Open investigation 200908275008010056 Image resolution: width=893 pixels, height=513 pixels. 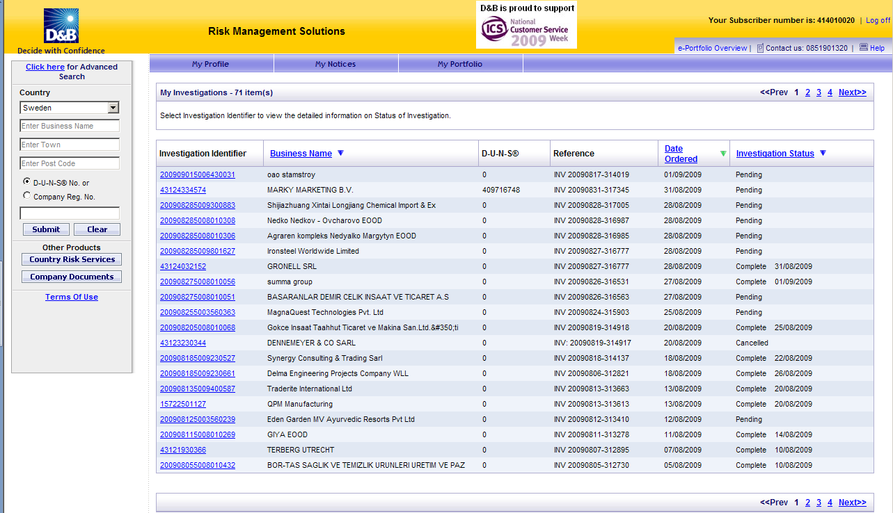pos(198,282)
